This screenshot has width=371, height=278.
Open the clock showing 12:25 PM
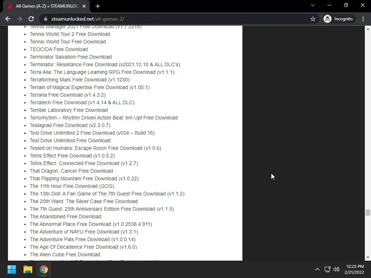coord(354,269)
